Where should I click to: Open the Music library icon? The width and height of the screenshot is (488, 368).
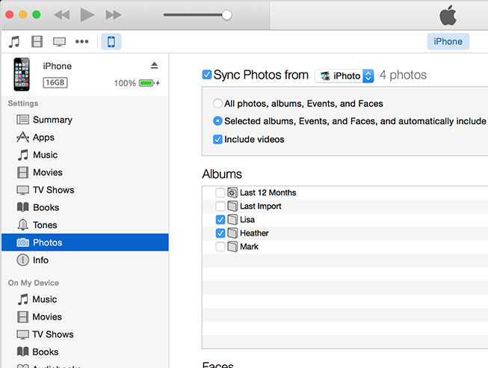coord(14,41)
